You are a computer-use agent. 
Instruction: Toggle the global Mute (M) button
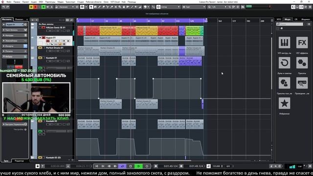point(31,7)
